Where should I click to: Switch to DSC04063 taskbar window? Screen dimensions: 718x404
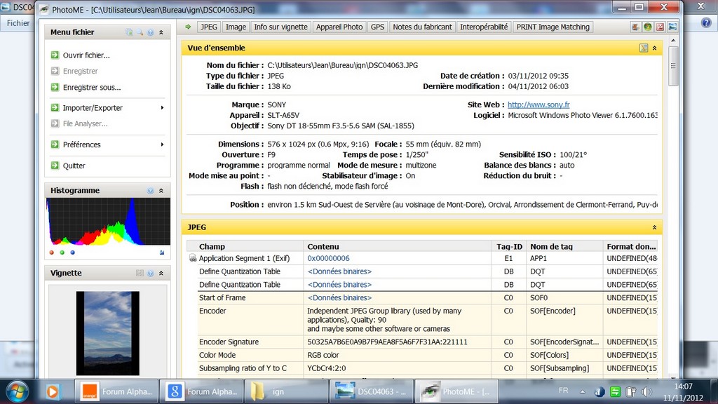(x=372, y=391)
